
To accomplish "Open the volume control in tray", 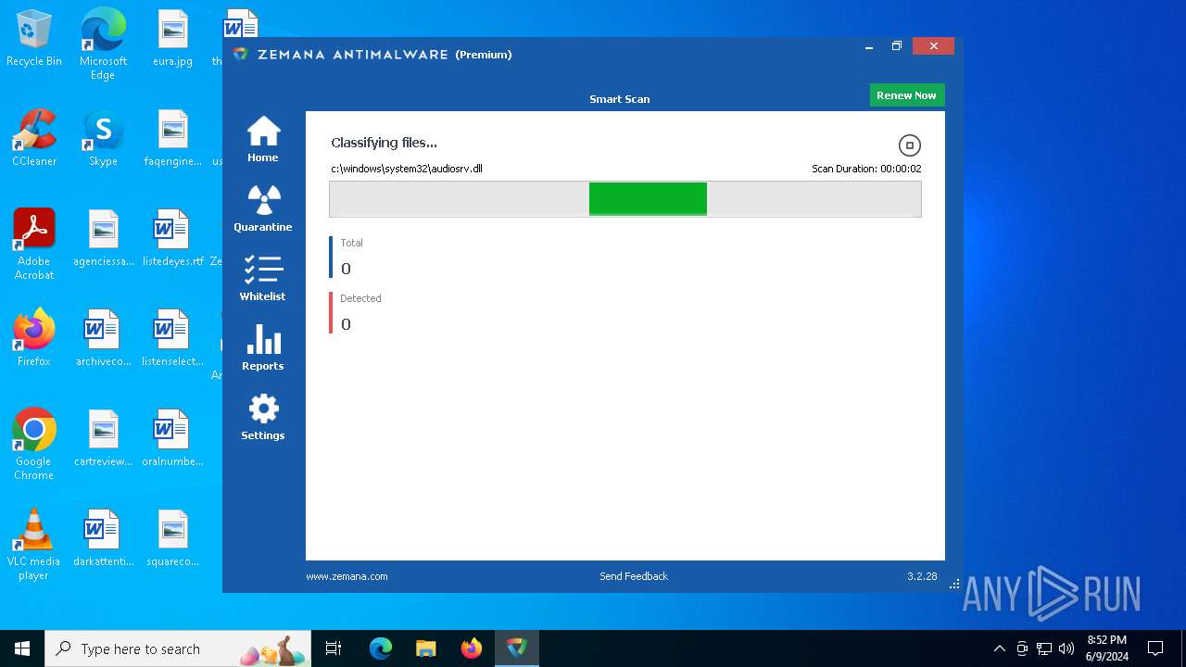I will coord(1066,648).
